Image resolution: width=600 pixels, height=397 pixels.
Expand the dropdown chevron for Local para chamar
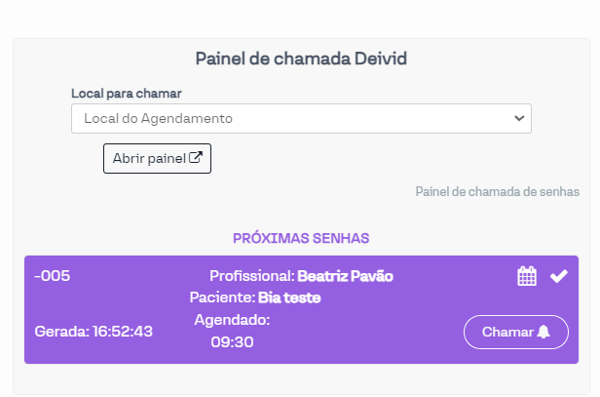[518, 118]
